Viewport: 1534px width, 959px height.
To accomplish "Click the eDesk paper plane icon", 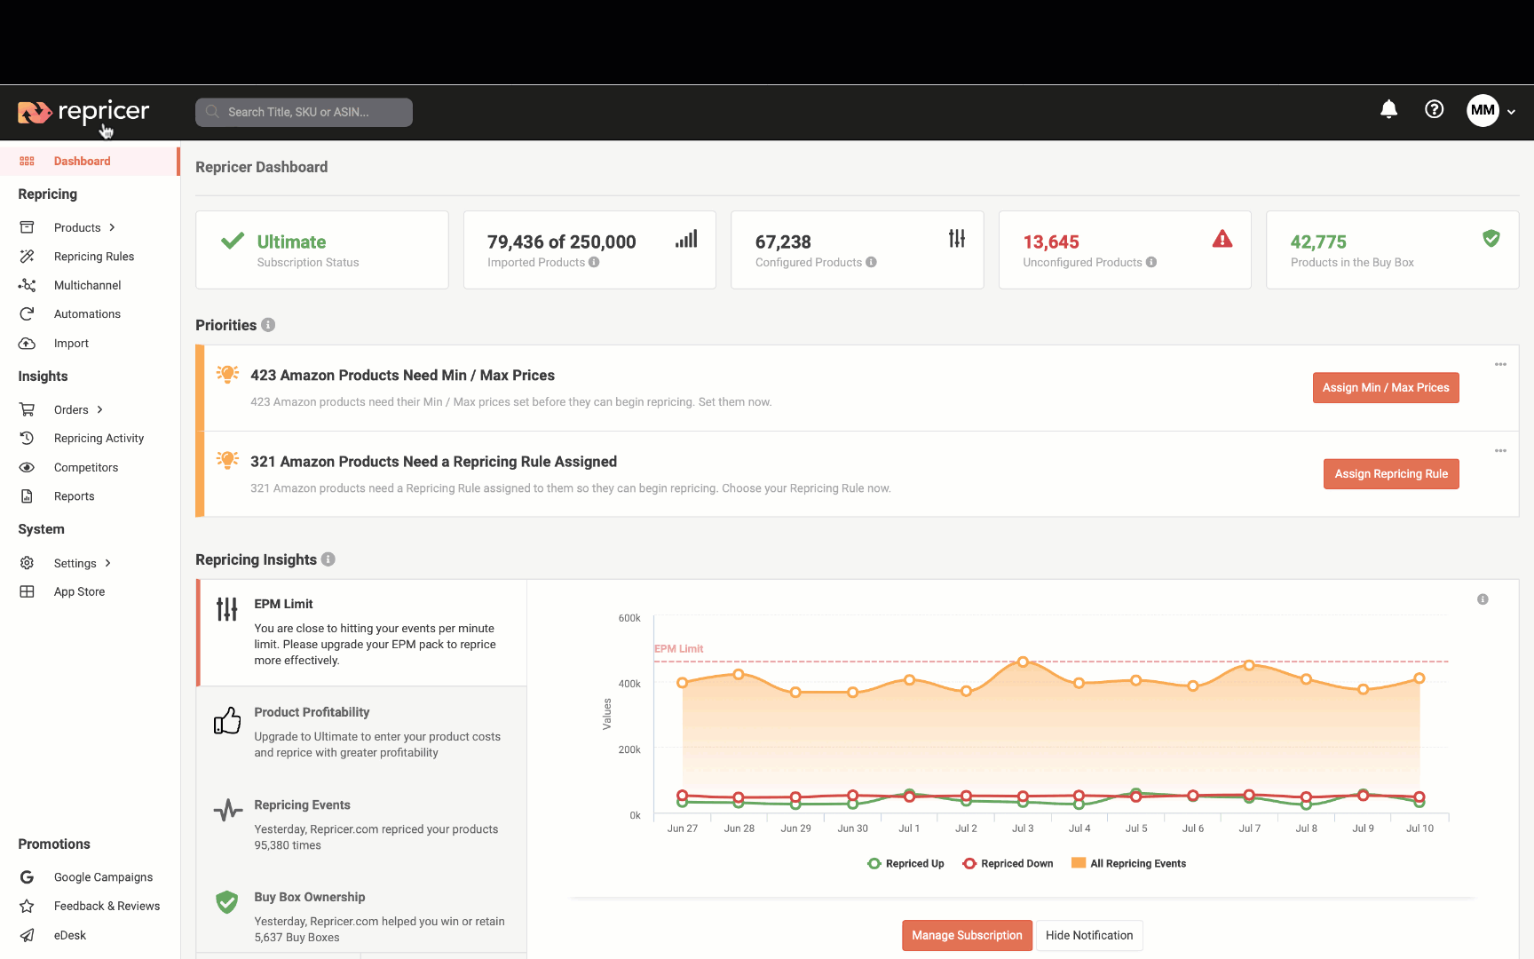I will (27, 935).
